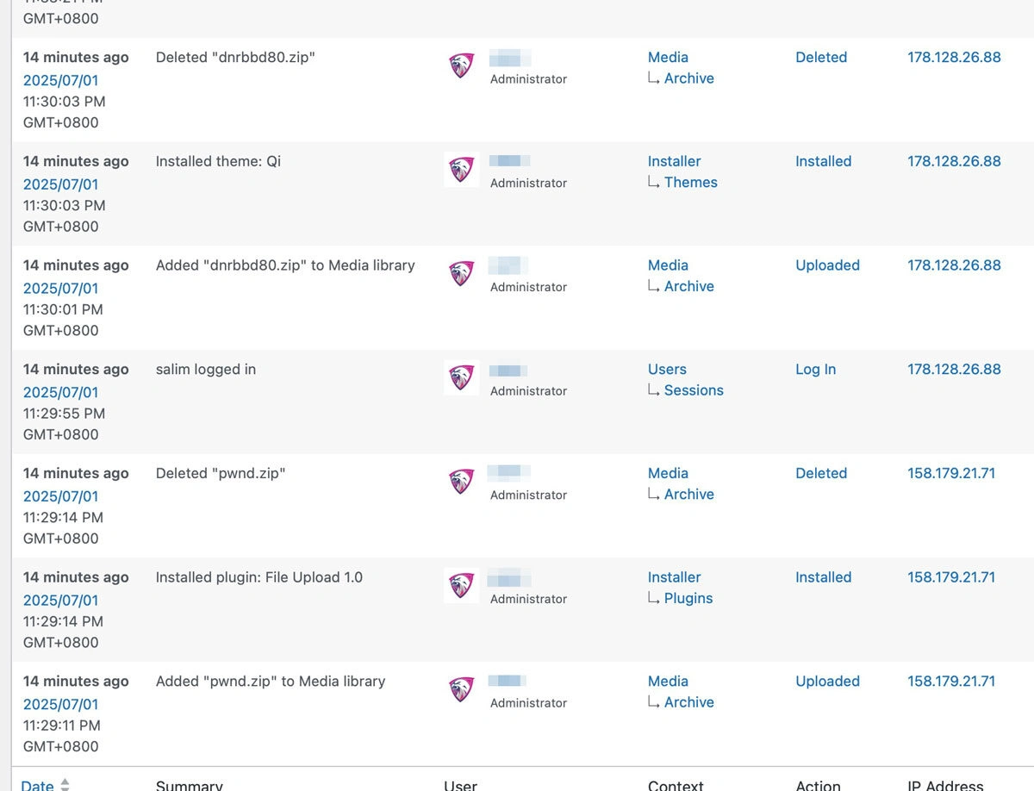Select the summary text salim logged in
The image size is (1034, 791).
206,370
